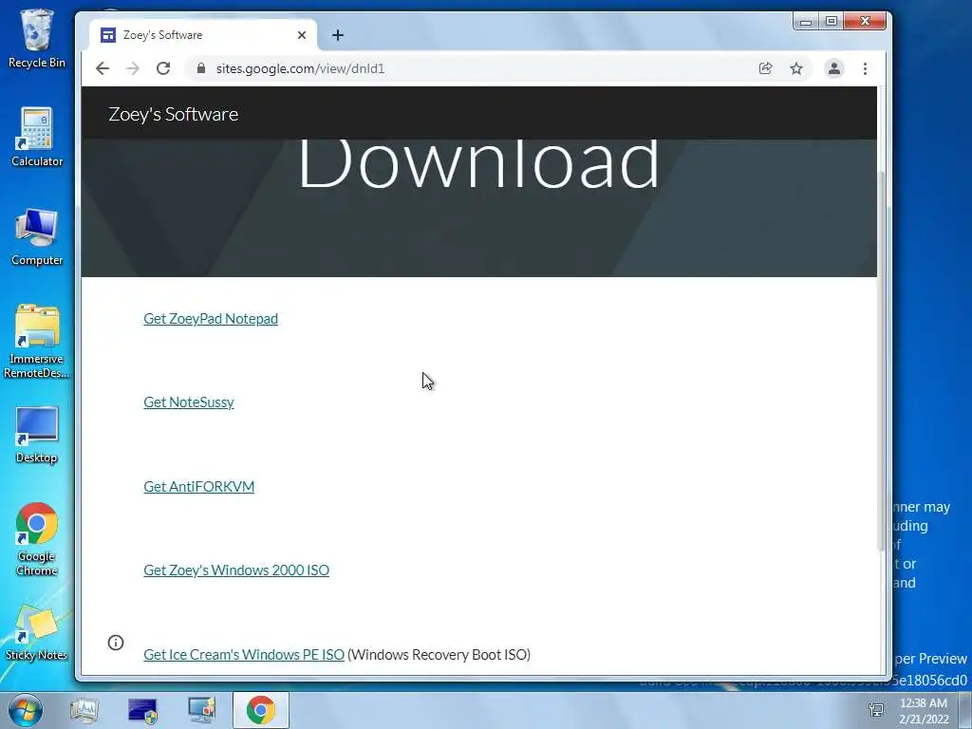Select the Recycle Bin desktop icon

click(x=37, y=38)
